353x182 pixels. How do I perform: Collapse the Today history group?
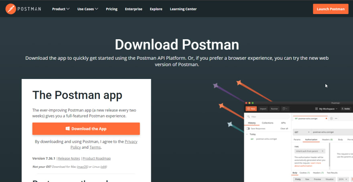(247, 134)
